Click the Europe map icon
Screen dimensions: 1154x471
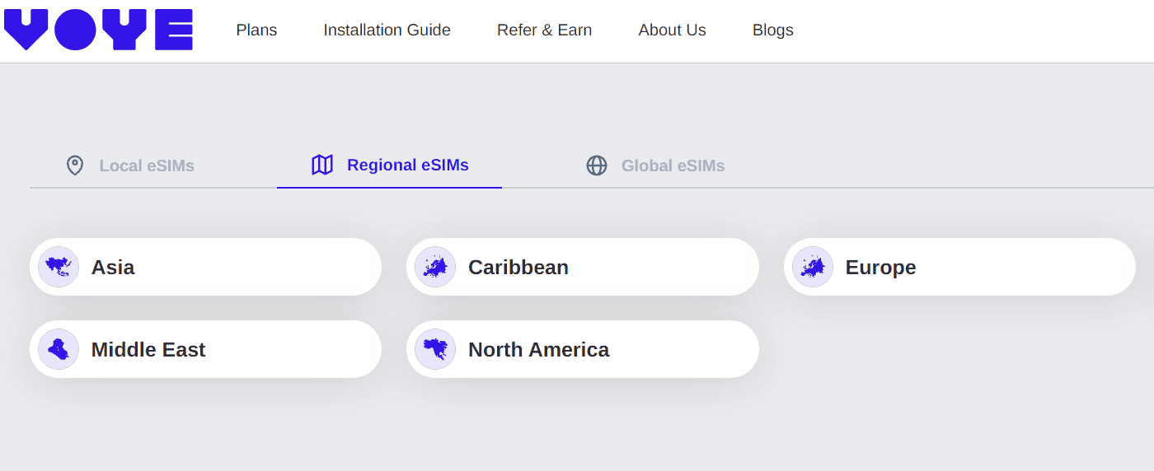pyautogui.click(x=813, y=267)
